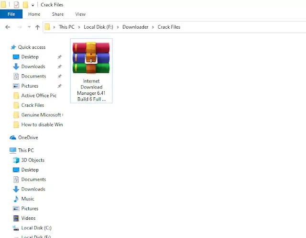This screenshot has width=306, height=238.
Task: Click the pin icon beside Documents
Action: pos(59,76)
